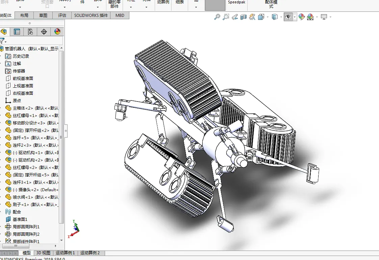The height and width of the screenshot is (260, 379).
Task: Select the 运动算例 1 bottom tab
Action: point(65,253)
